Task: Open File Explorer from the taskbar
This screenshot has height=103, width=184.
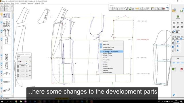Action: pyautogui.click(x=21, y=102)
